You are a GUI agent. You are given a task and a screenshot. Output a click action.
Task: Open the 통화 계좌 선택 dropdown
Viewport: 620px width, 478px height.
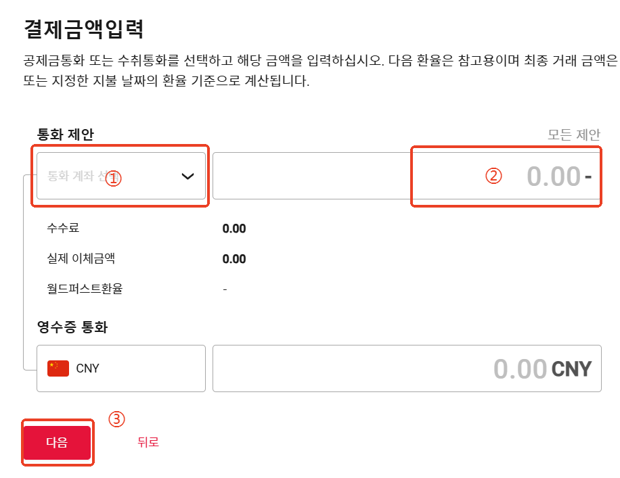tap(121, 176)
